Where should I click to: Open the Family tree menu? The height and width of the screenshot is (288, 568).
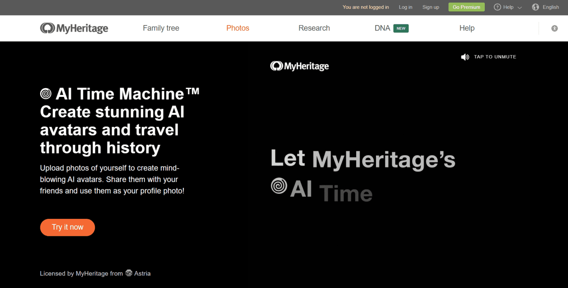[161, 28]
